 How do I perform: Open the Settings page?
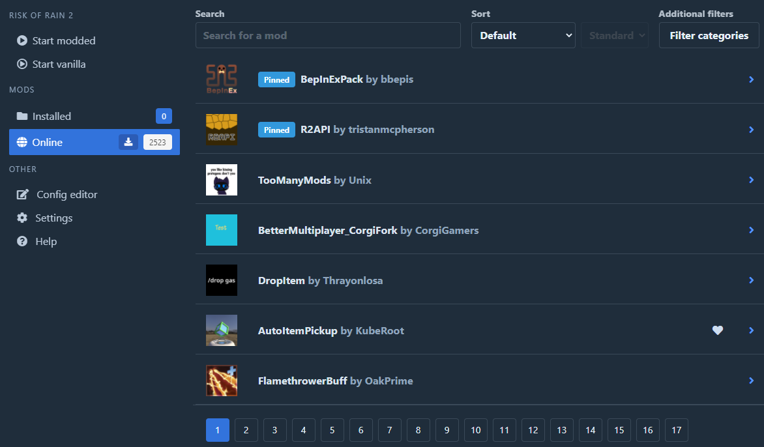(94, 218)
